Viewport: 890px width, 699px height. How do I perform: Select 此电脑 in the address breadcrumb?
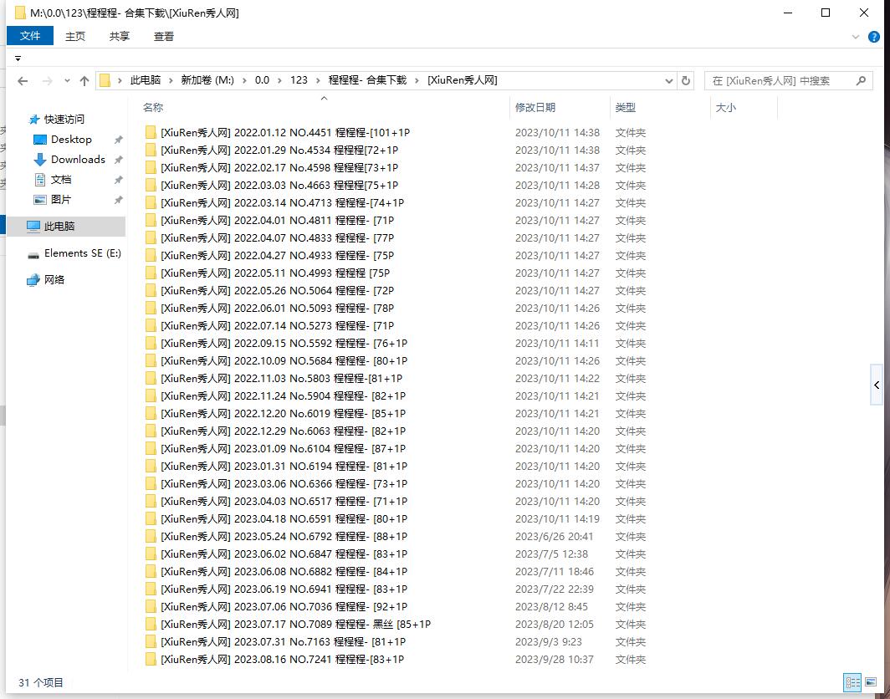(146, 80)
